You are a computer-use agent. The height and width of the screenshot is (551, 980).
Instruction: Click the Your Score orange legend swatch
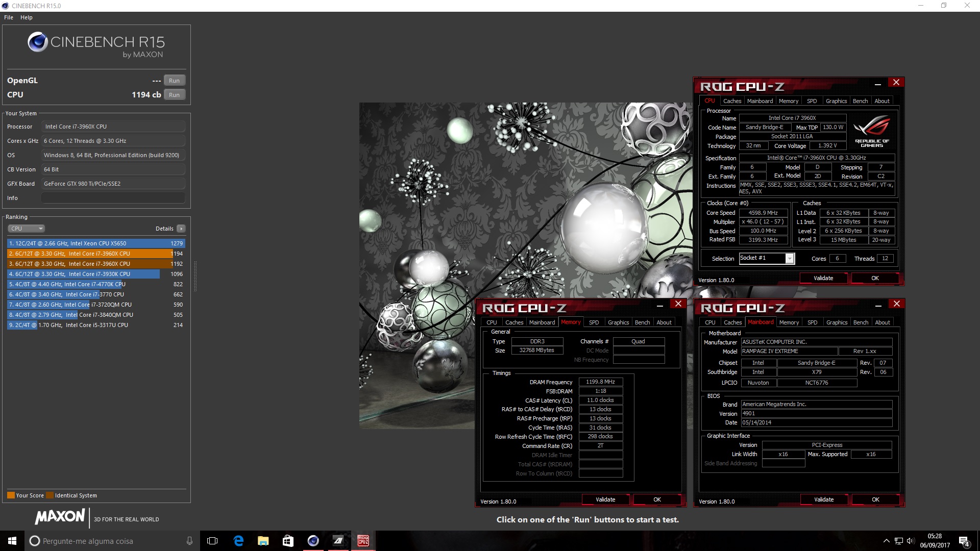[x=11, y=495]
